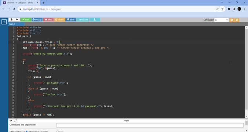248x132 pixels.
Task: Open a new browser tab
Action: pyautogui.click(x=44, y=3)
